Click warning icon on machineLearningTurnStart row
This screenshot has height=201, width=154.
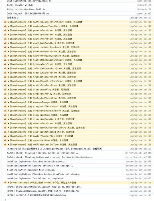(5, 22)
